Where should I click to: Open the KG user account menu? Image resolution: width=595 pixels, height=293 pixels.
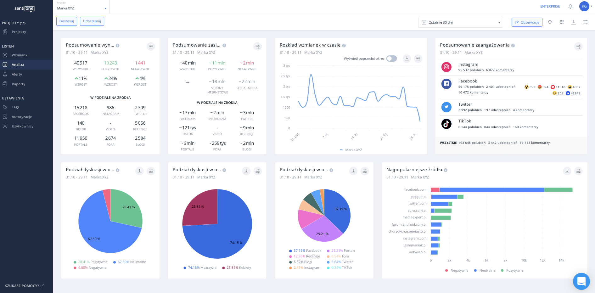tap(585, 6)
